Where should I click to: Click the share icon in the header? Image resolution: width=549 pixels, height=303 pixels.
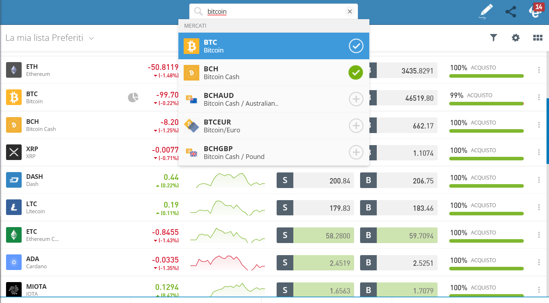pyautogui.click(x=511, y=12)
